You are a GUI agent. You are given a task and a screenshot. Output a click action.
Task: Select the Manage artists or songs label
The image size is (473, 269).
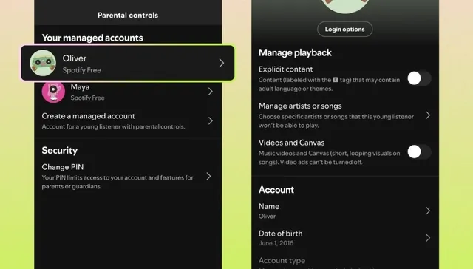tap(300, 106)
